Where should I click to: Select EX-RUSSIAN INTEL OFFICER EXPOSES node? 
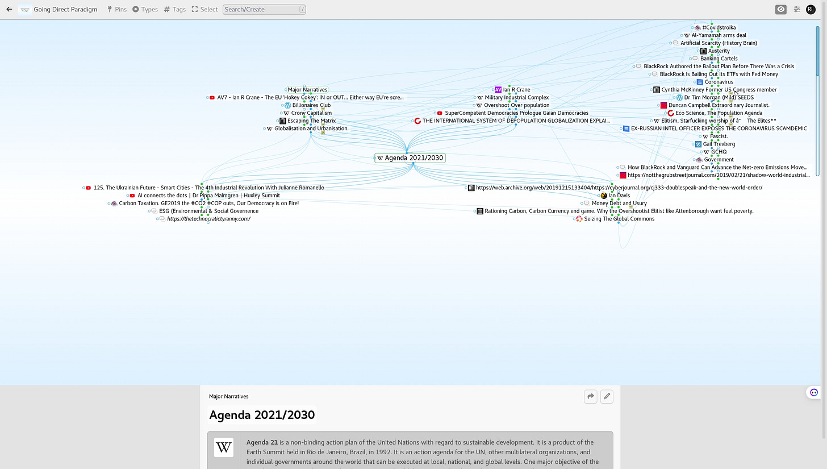(715, 128)
